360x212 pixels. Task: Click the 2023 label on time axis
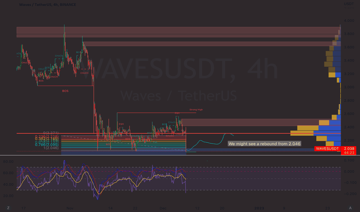point(259,208)
